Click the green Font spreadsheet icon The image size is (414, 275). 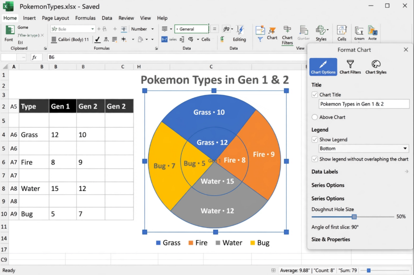(x=10, y=30)
